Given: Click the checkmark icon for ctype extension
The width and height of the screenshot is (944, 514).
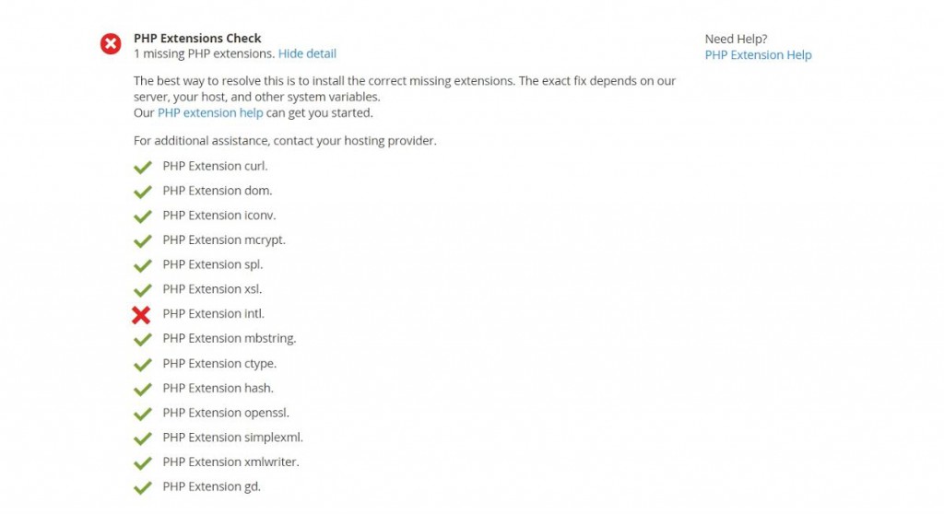Looking at the screenshot, I should pyautogui.click(x=143, y=364).
